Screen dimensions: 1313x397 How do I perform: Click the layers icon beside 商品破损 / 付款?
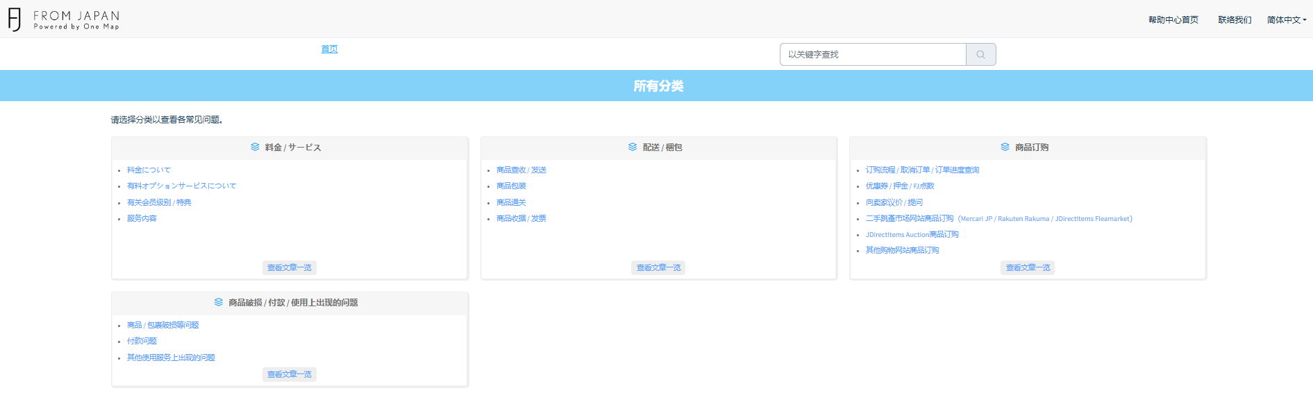click(219, 302)
